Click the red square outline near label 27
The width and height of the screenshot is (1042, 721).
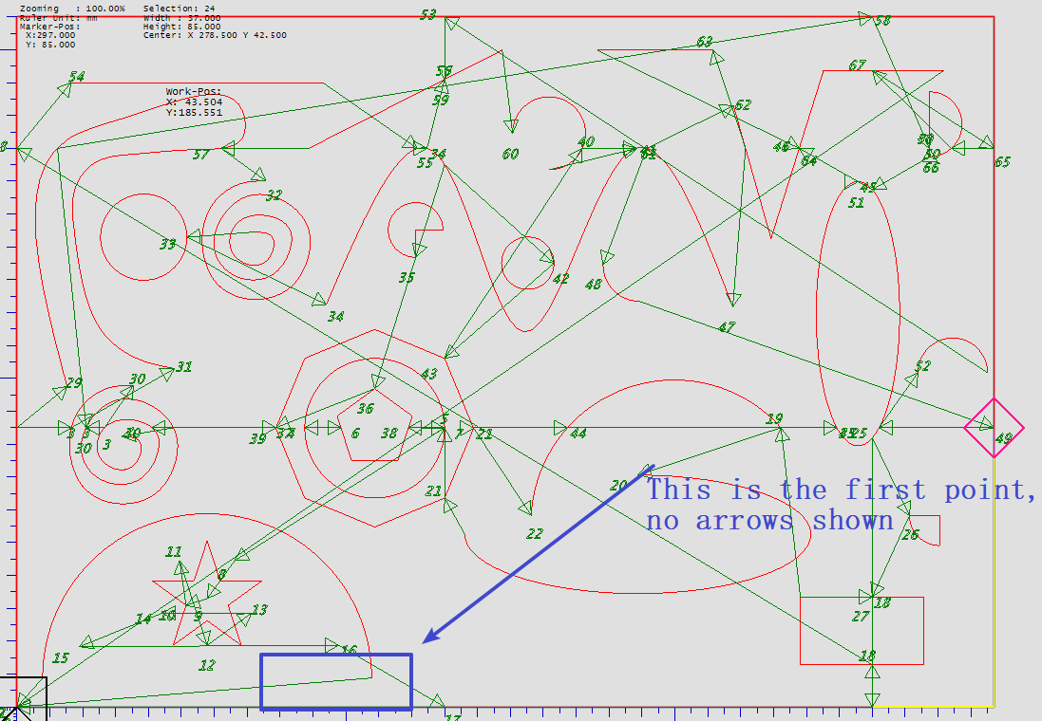923,631
